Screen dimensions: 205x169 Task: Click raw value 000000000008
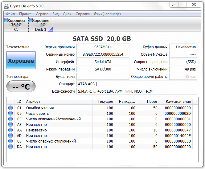pyautogui.click(x=178, y=141)
